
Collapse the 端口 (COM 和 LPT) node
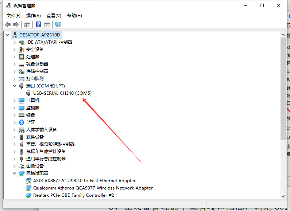click(15, 86)
